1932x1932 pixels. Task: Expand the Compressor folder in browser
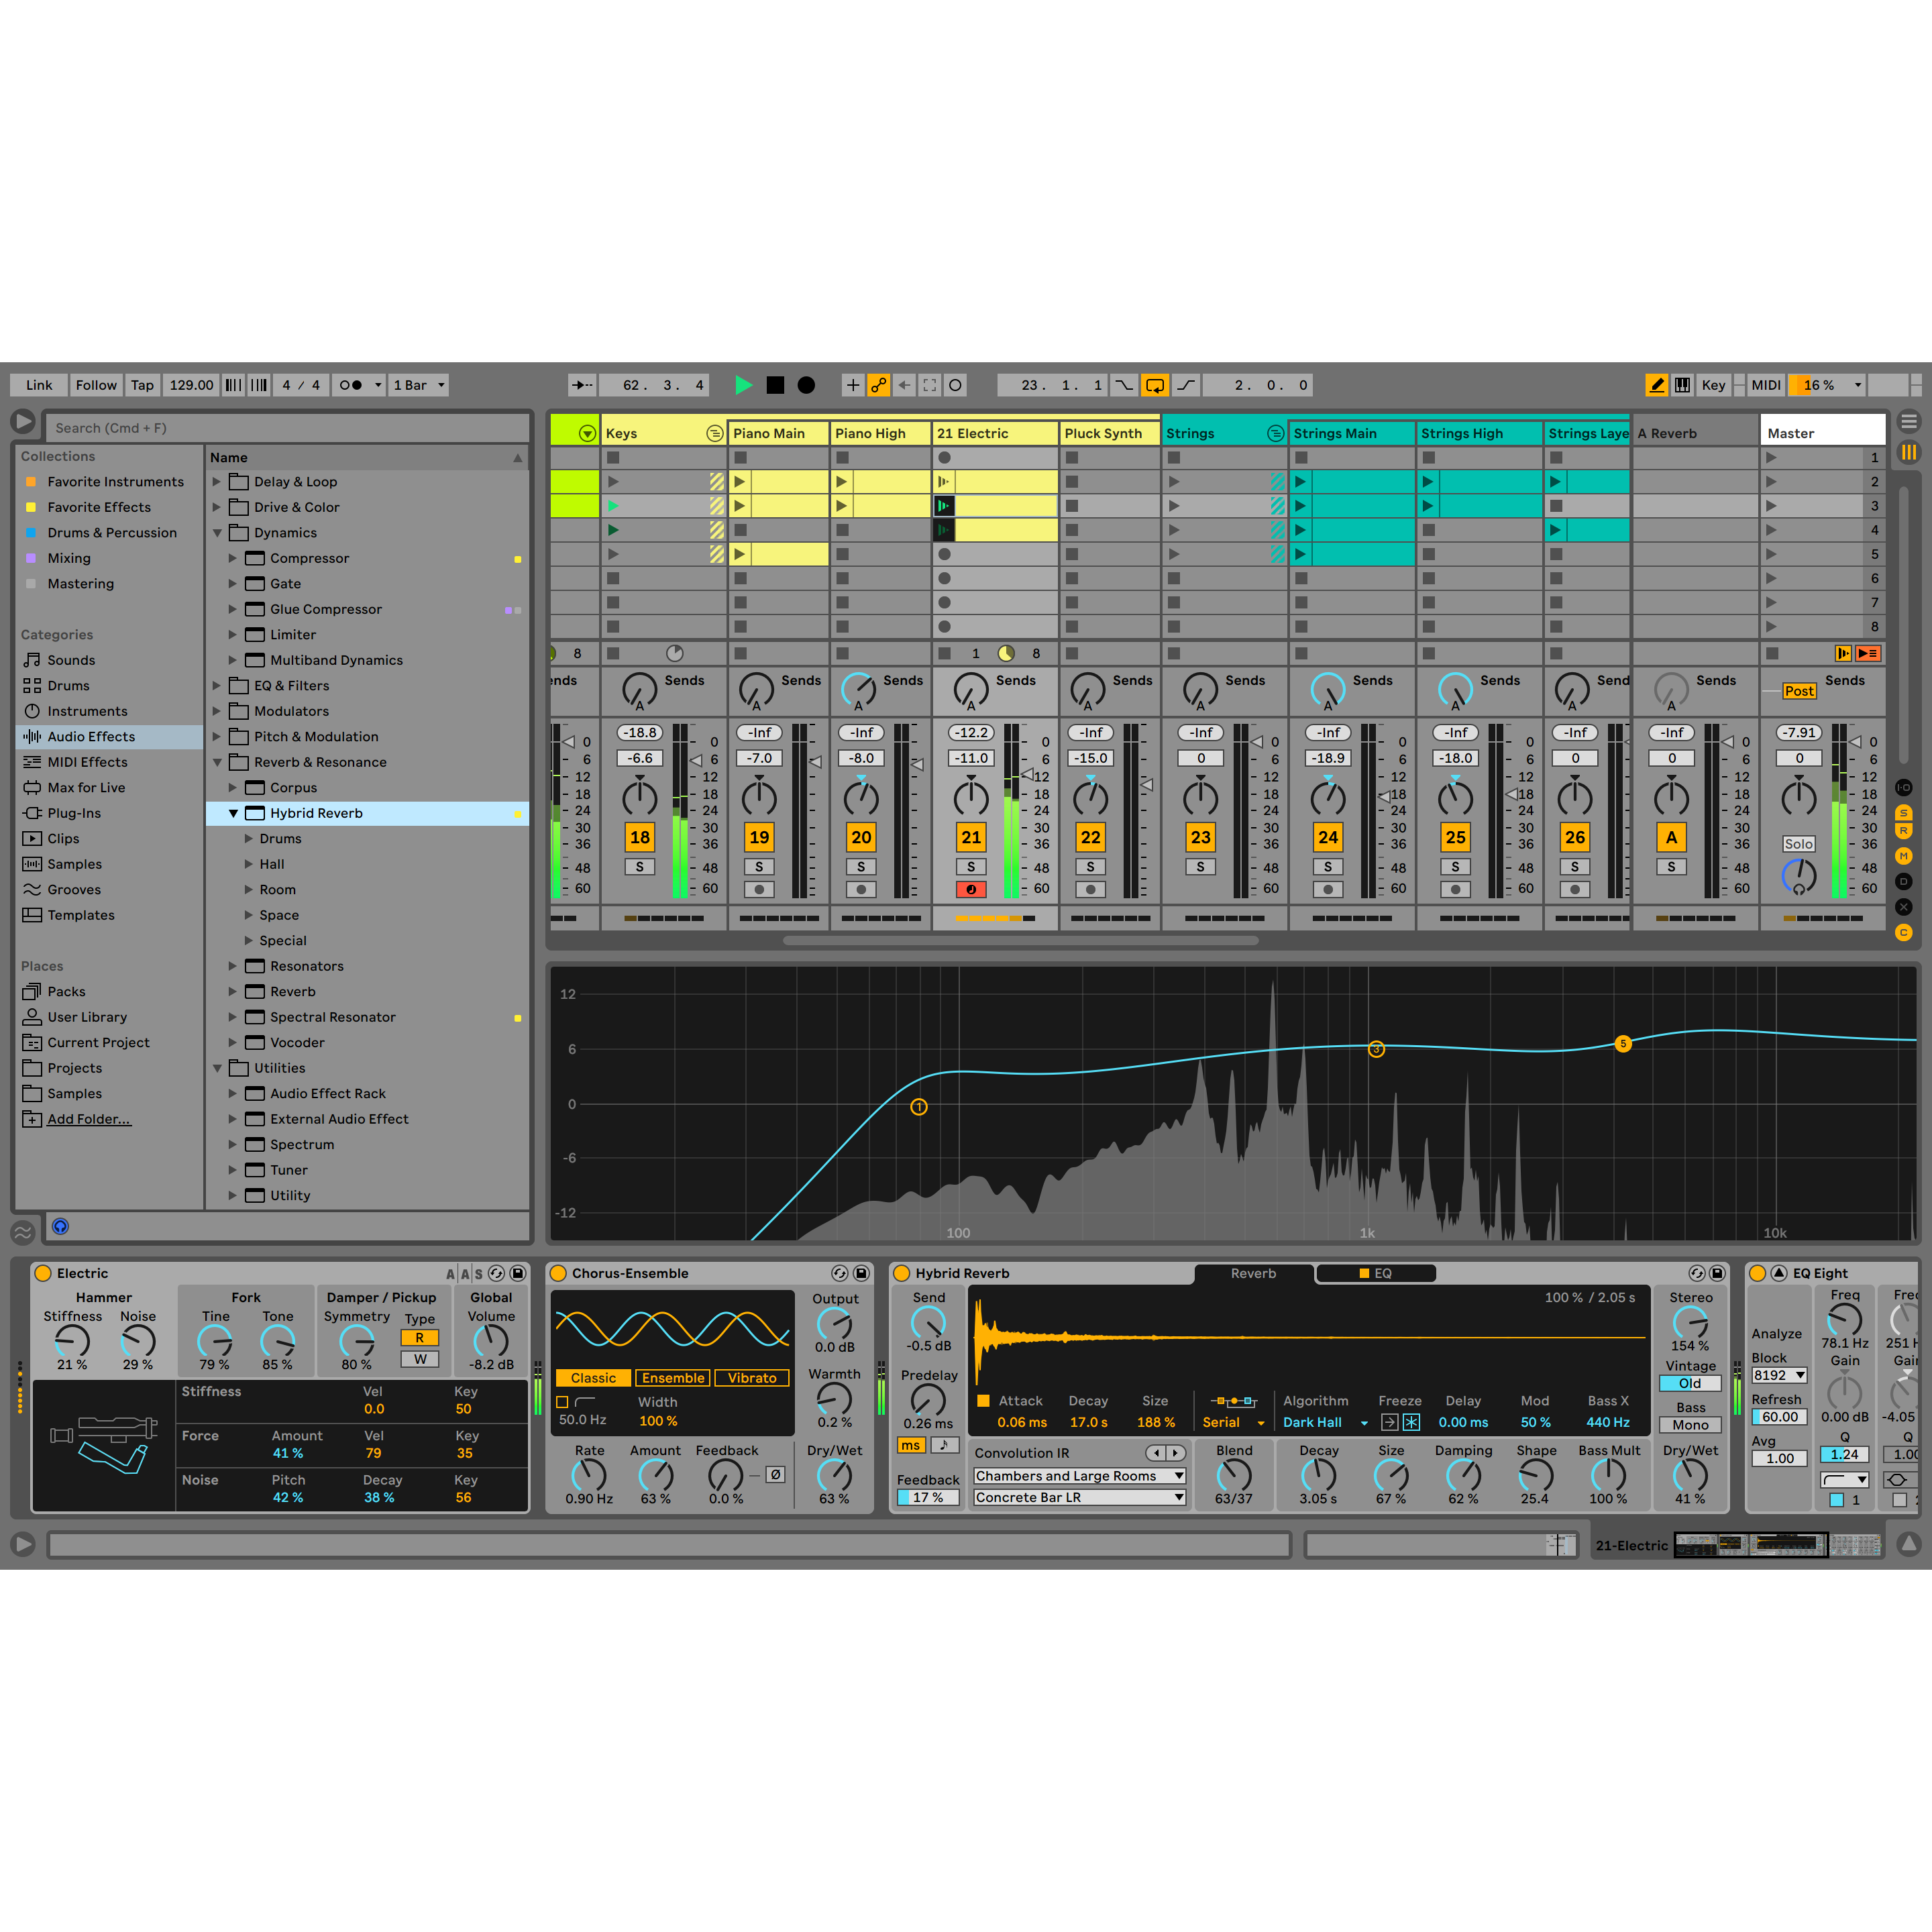tap(233, 558)
